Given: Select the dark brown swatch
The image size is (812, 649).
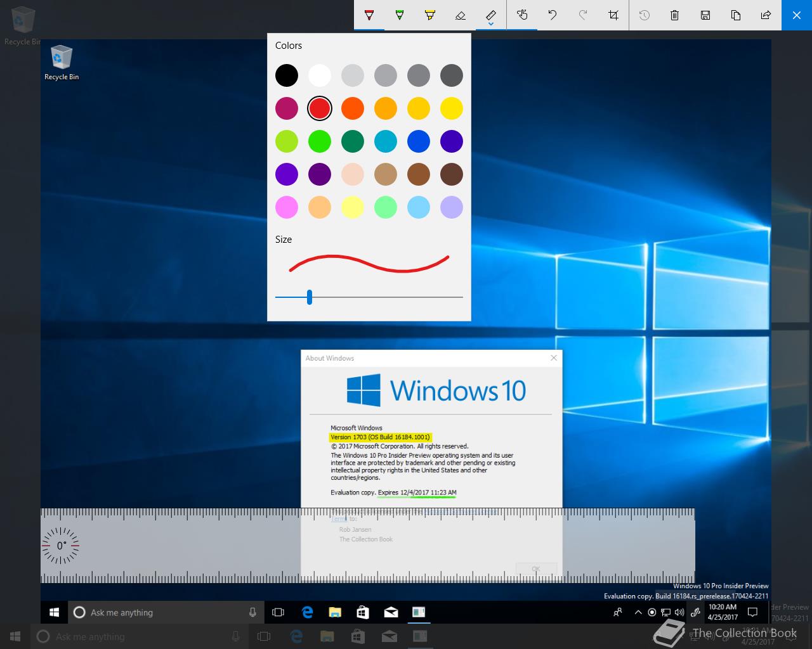Looking at the screenshot, I should (452, 174).
